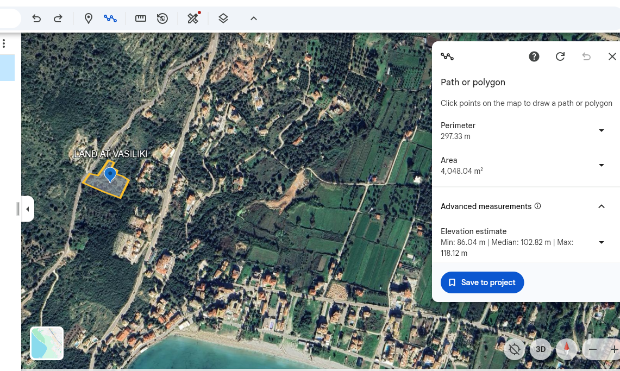Open the Measure ruler tool

(x=141, y=18)
